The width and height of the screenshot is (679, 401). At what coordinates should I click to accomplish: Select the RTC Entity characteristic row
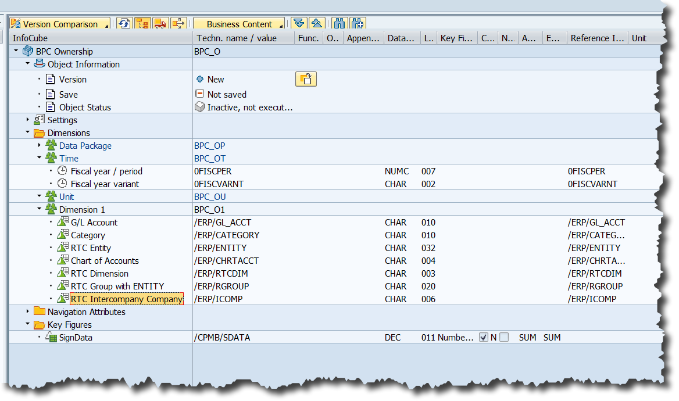91,248
